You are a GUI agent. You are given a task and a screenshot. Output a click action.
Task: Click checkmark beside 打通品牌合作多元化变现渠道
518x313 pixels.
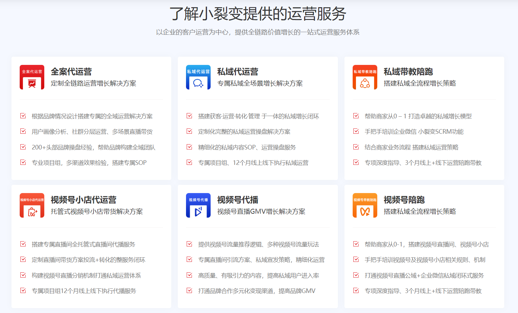coord(189,290)
